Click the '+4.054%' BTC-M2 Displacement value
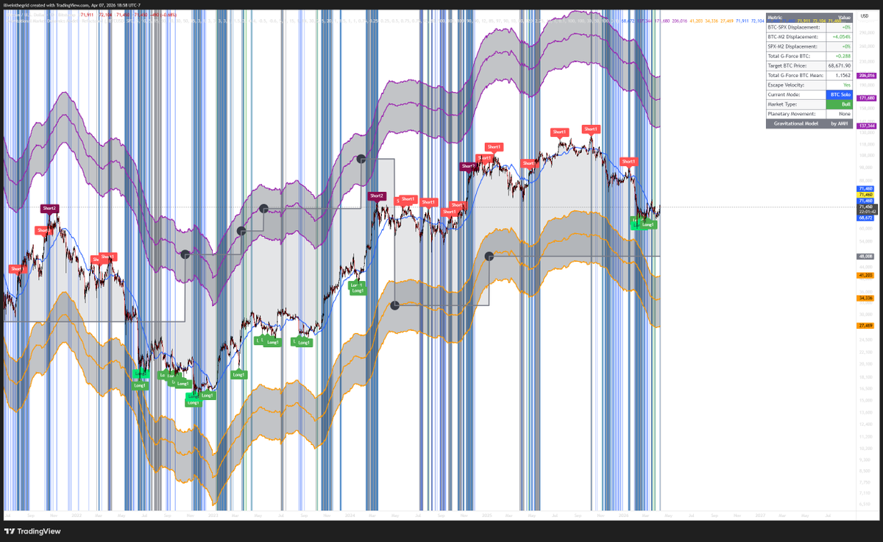 click(x=841, y=36)
